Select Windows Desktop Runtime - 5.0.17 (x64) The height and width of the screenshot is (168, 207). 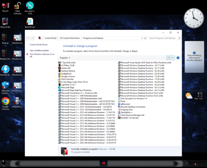[141, 65]
